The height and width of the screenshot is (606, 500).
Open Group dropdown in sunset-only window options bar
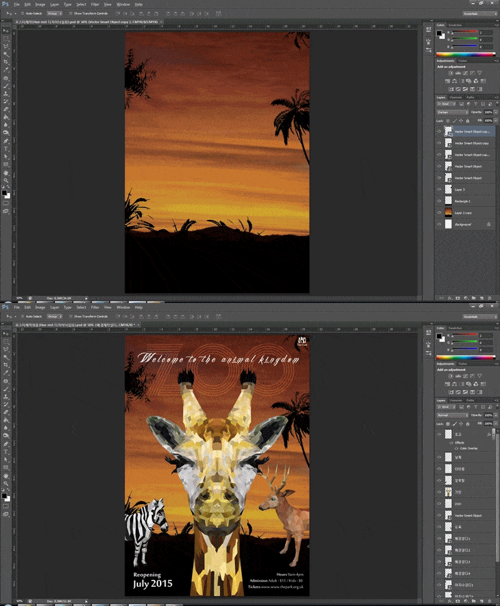[54, 14]
